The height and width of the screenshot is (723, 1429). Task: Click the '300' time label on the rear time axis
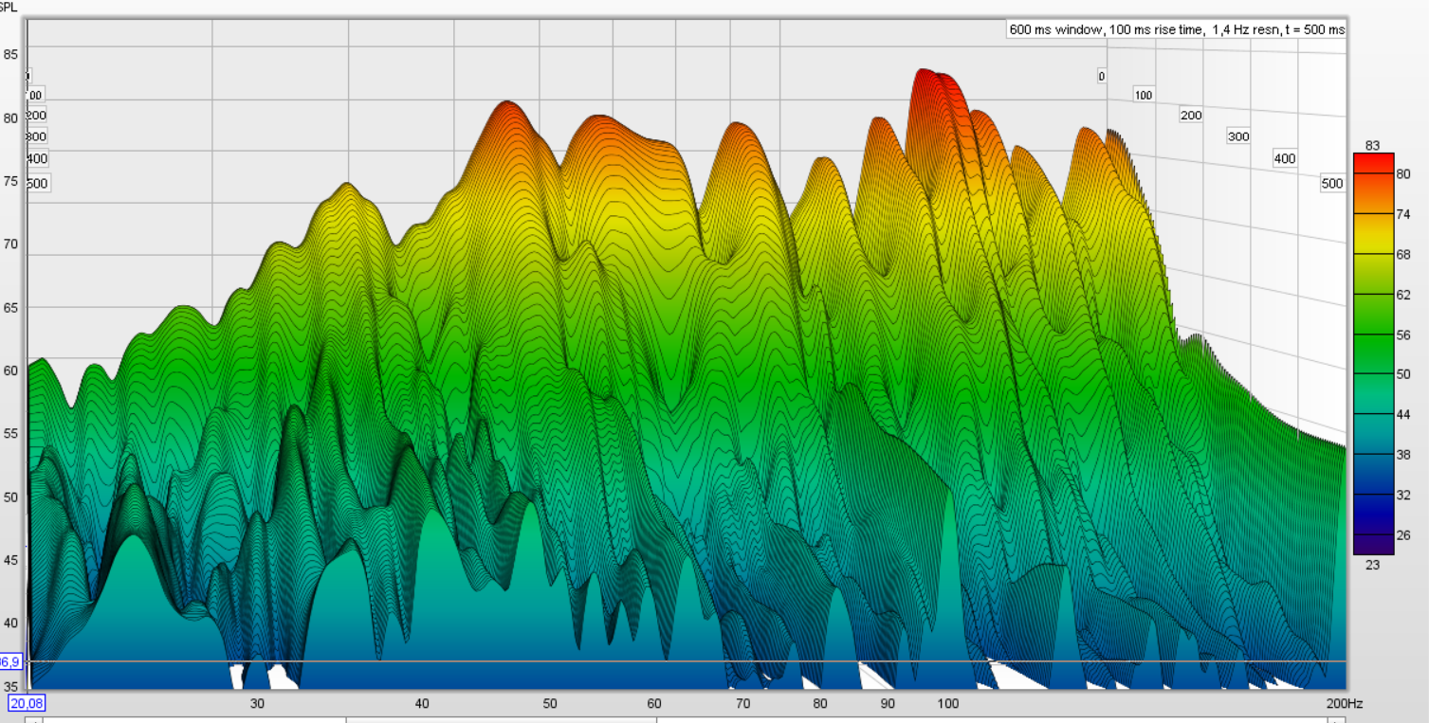coord(1238,136)
